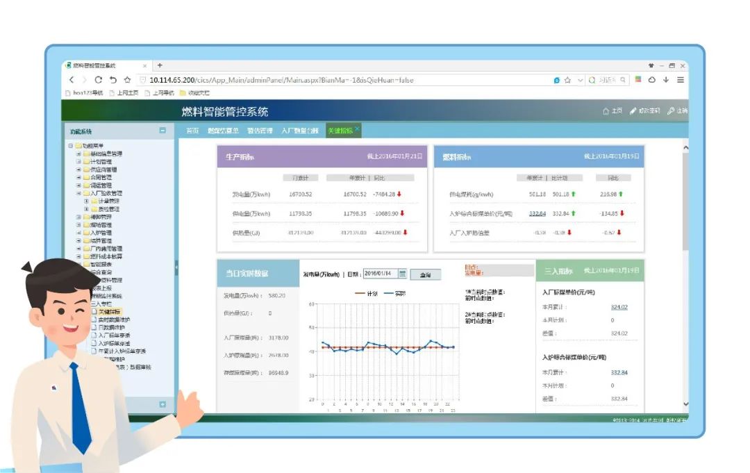Click the browser back arrow
The height and width of the screenshot is (473, 750).
click(72, 79)
